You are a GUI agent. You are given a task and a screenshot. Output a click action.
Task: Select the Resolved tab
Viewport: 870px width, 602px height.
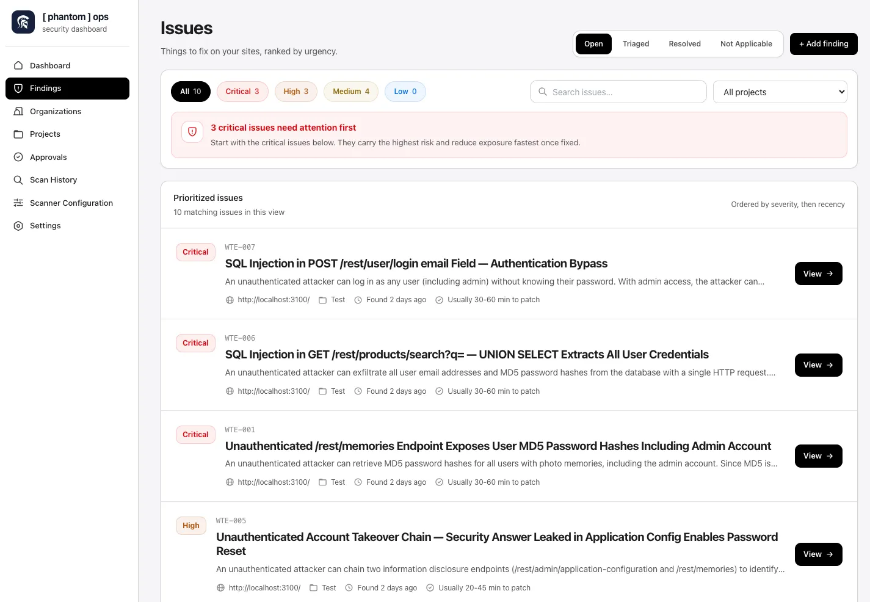[684, 43]
